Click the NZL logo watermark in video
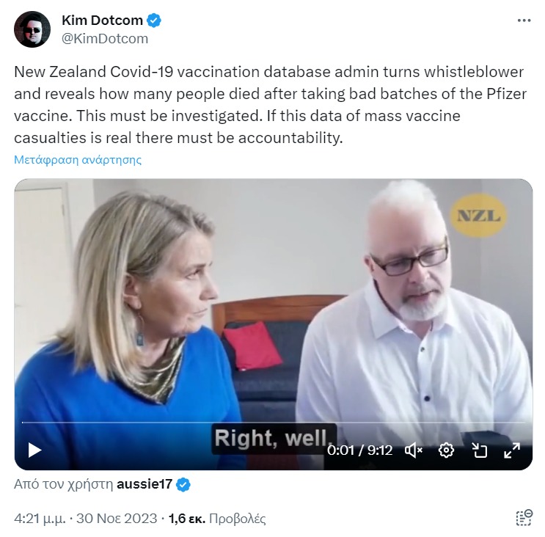 tap(478, 216)
